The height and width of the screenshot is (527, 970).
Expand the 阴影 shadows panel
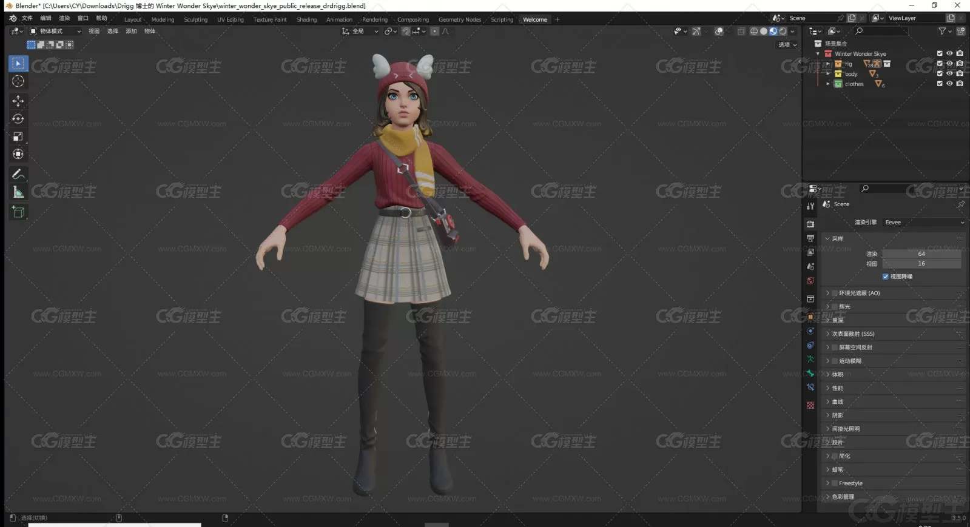827,415
